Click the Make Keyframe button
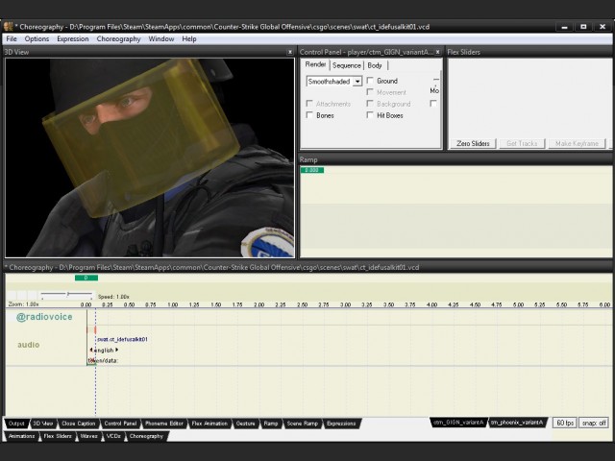615x461 pixels. pos(577,143)
